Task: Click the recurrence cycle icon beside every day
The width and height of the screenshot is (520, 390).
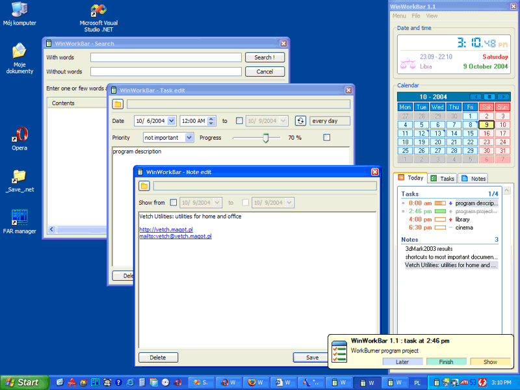Action: [x=300, y=121]
